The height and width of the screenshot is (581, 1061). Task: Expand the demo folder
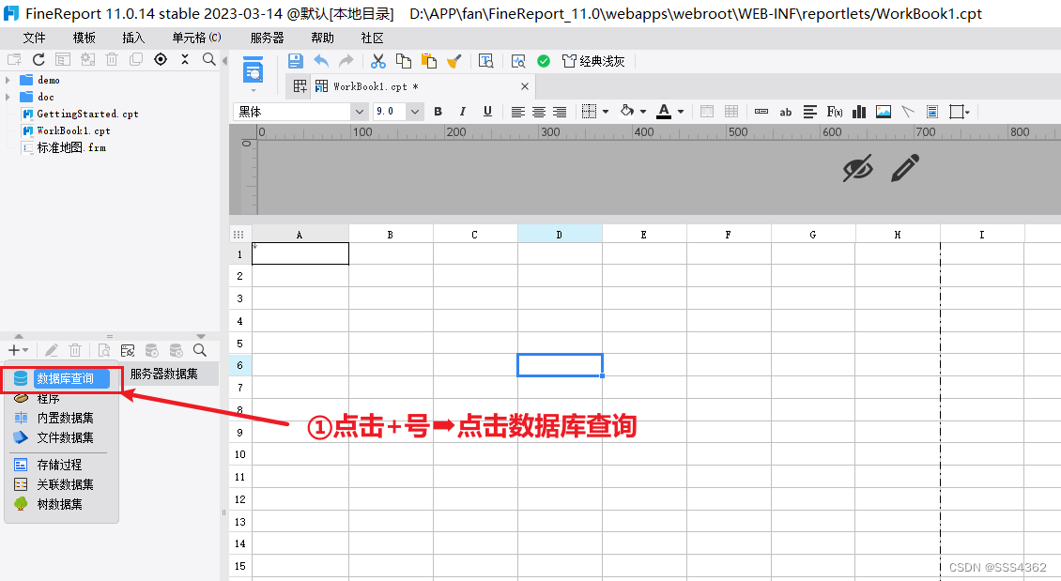point(8,80)
